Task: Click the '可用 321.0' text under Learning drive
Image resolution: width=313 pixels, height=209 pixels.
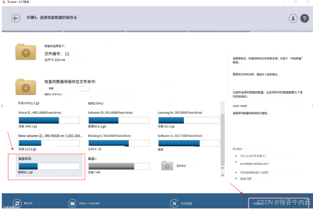Action: coord(166,127)
